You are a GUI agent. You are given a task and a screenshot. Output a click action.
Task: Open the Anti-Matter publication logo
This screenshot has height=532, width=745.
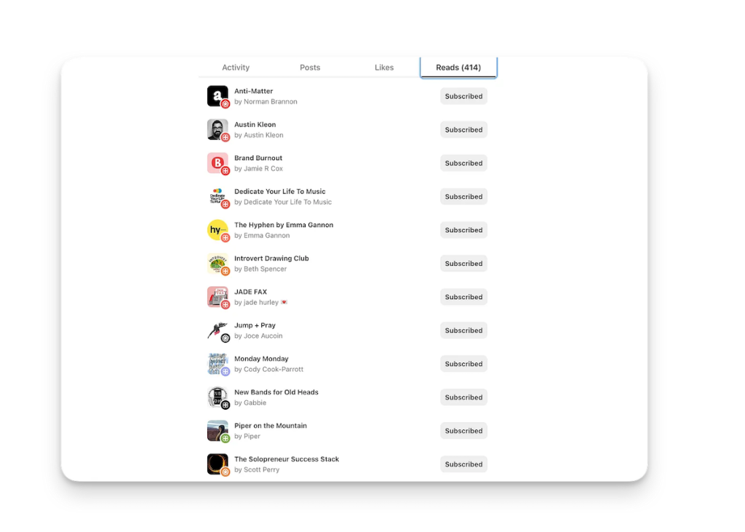click(x=218, y=96)
